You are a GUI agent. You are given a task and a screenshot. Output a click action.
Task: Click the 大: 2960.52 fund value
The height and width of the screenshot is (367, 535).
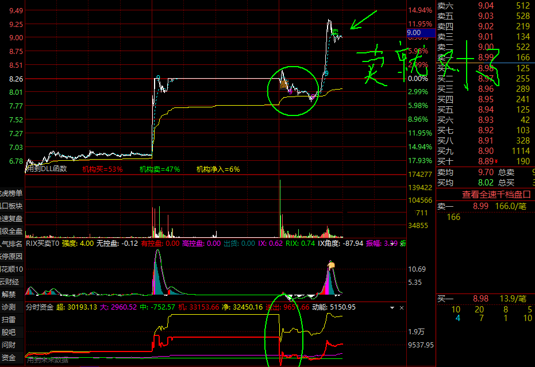[x=118, y=307]
